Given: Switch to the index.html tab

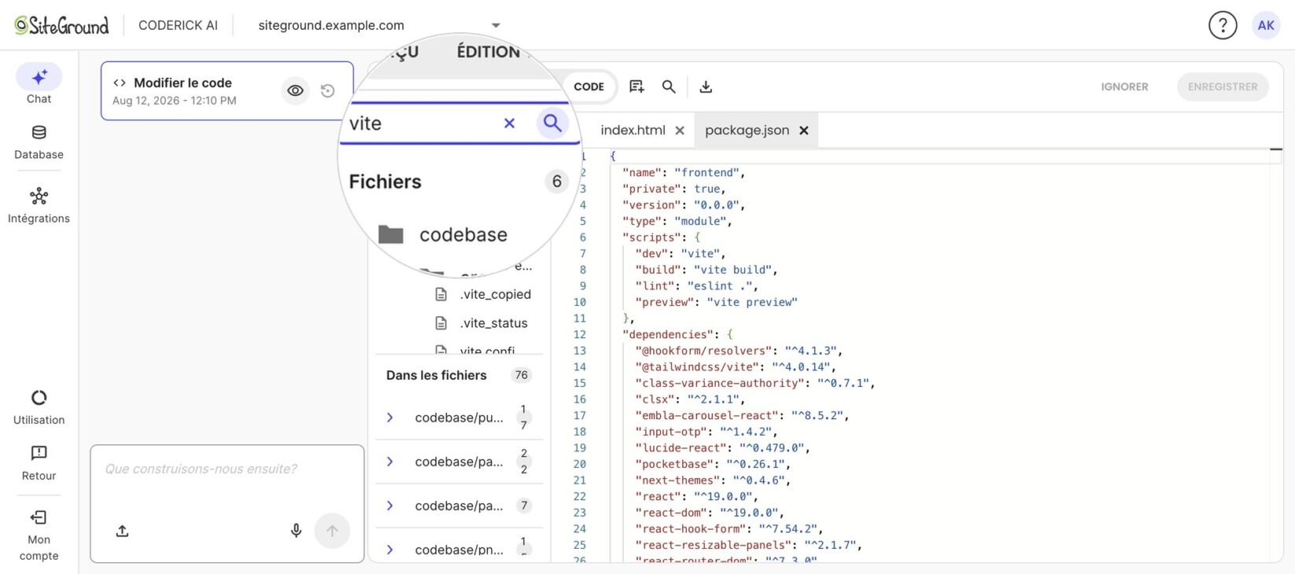Looking at the screenshot, I should pos(633,131).
